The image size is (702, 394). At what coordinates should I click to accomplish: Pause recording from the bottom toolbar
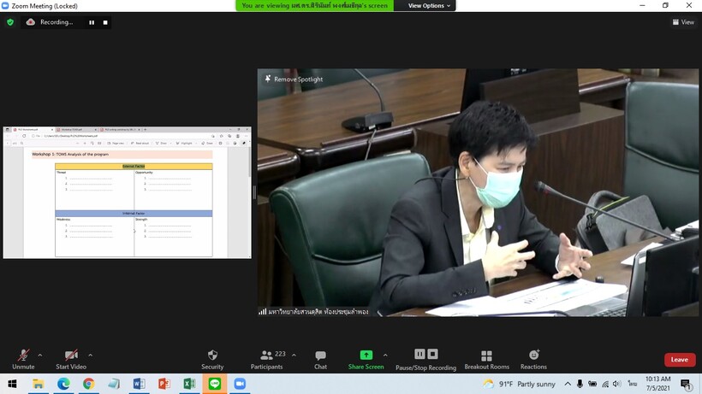point(419,354)
